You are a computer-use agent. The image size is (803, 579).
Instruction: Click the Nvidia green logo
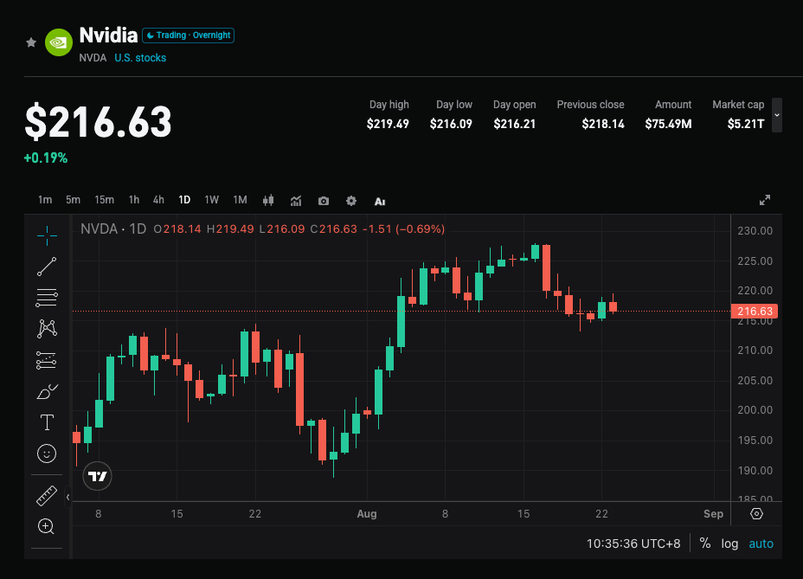point(59,42)
